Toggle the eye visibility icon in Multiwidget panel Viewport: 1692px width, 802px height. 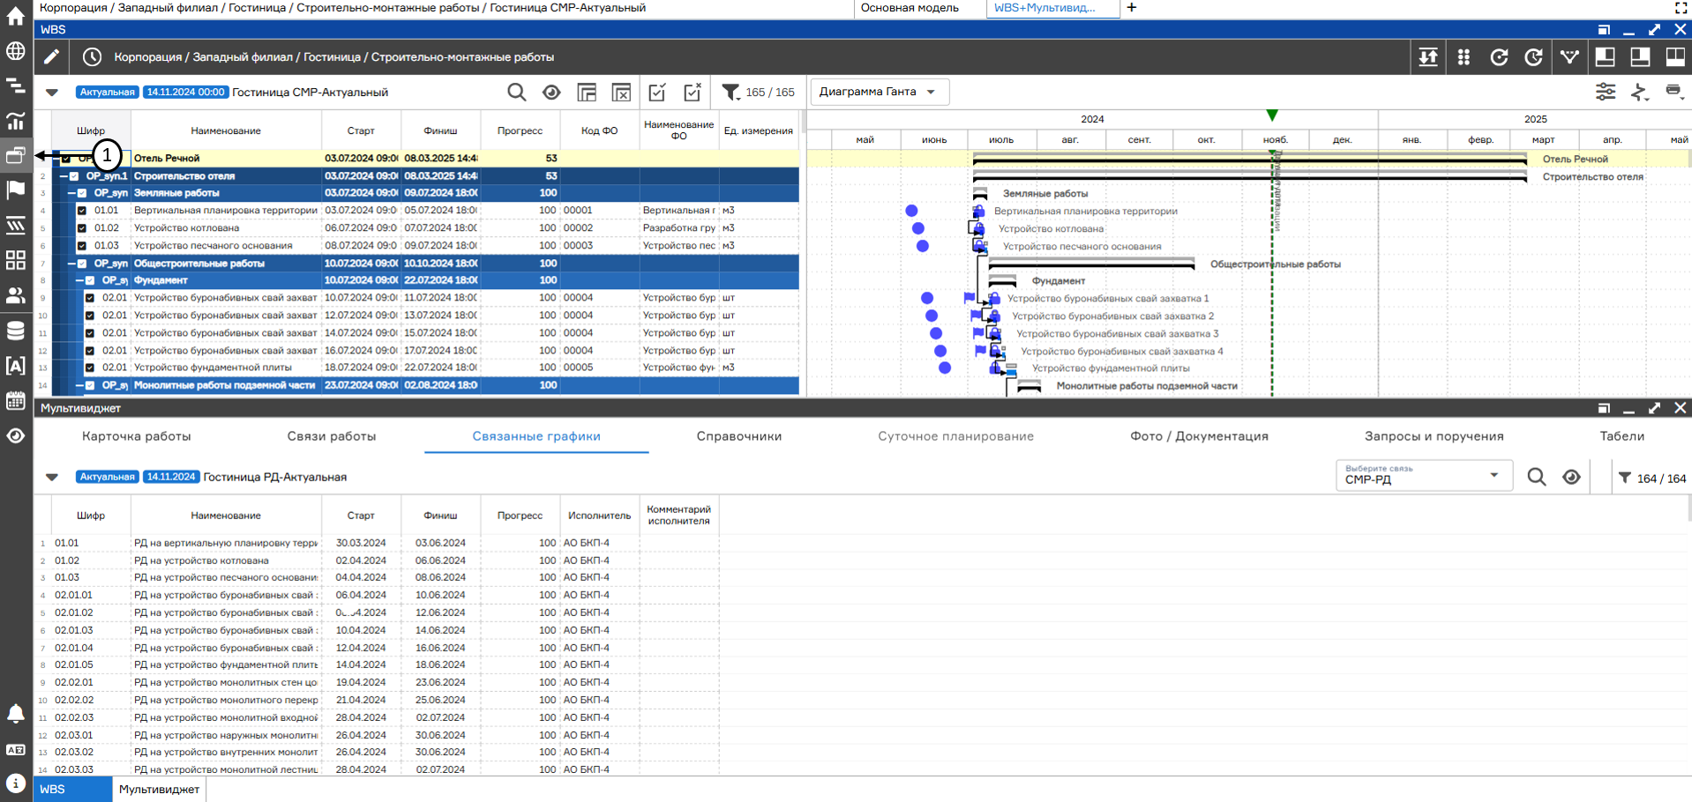(1571, 477)
